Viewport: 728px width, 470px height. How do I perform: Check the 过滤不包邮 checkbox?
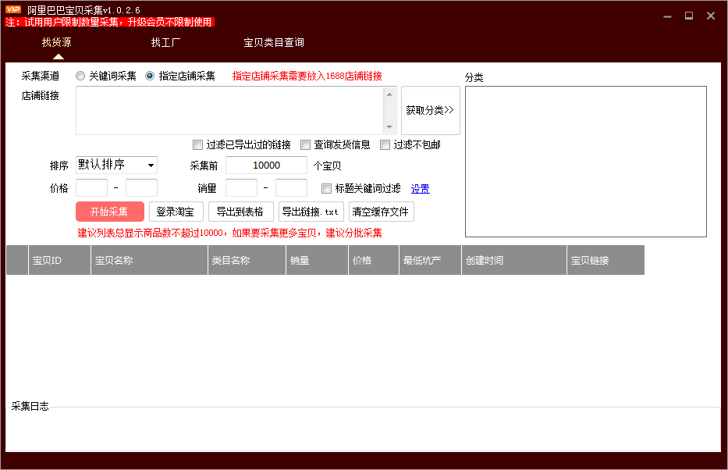[385, 145]
